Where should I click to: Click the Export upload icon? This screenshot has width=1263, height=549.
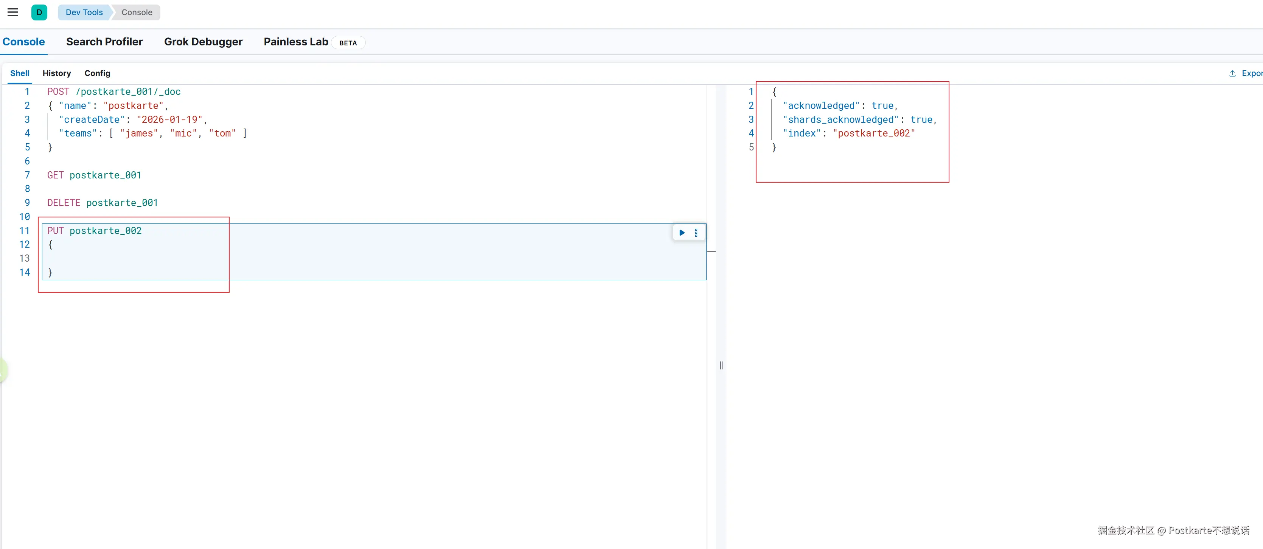tap(1232, 73)
